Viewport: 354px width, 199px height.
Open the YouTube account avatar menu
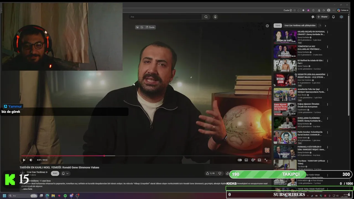pos(341,17)
